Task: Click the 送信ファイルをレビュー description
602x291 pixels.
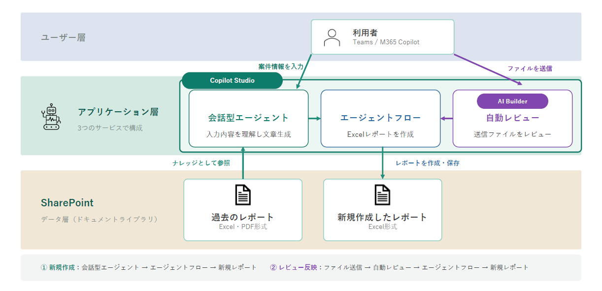Action: (512, 134)
